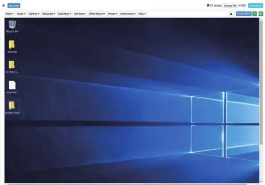Select the highlighted bottom folder icon on desktop
265x185 pixels.
point(12,107)
